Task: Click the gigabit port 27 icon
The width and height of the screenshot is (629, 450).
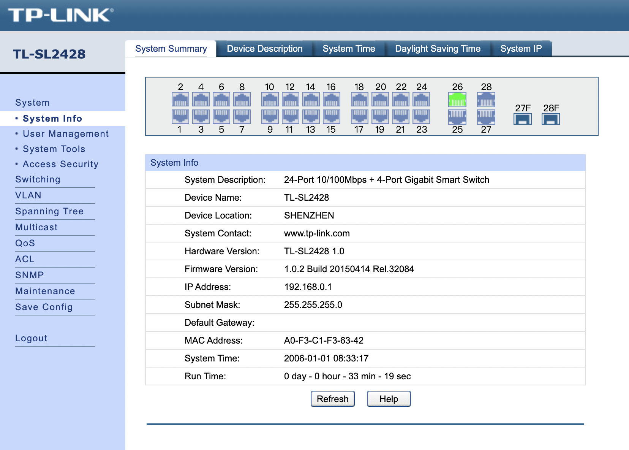Action: [486, 117]
